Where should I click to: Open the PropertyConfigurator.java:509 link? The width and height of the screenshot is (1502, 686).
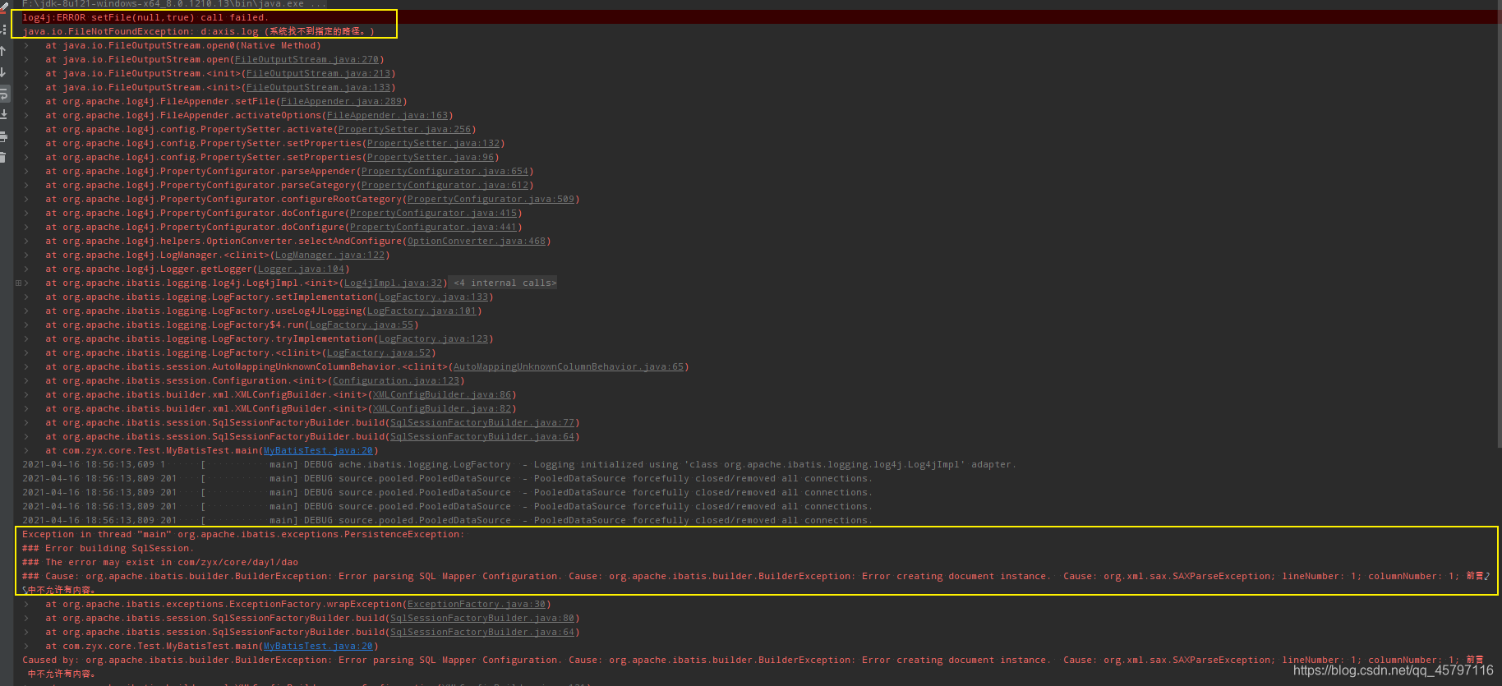[x=491, y=200]
